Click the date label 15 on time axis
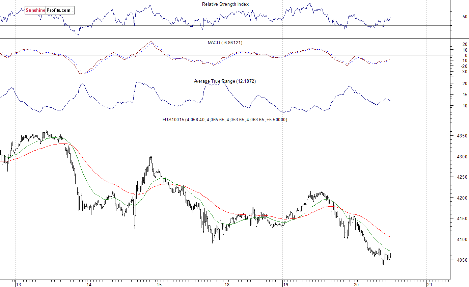 (160, 284)
